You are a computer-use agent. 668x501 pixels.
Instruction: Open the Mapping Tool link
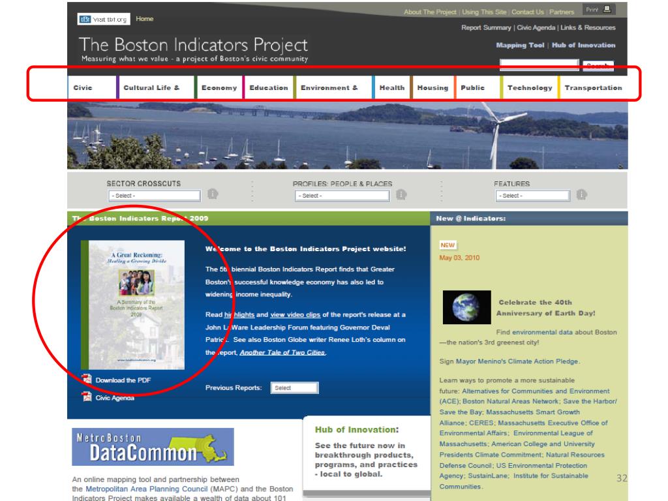tap(520, 45)
